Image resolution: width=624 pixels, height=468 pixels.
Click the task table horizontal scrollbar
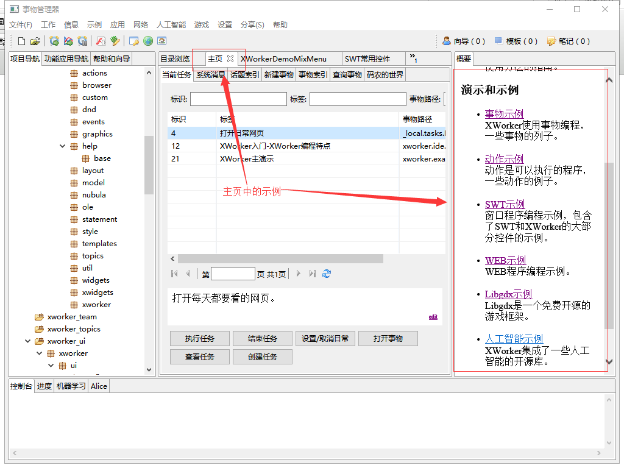tap(280, 259)
